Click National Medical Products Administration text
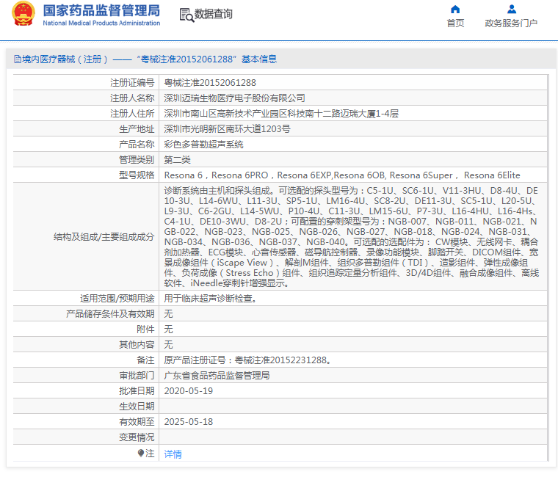Screen dimensions: 558x477 pos(101,23)
